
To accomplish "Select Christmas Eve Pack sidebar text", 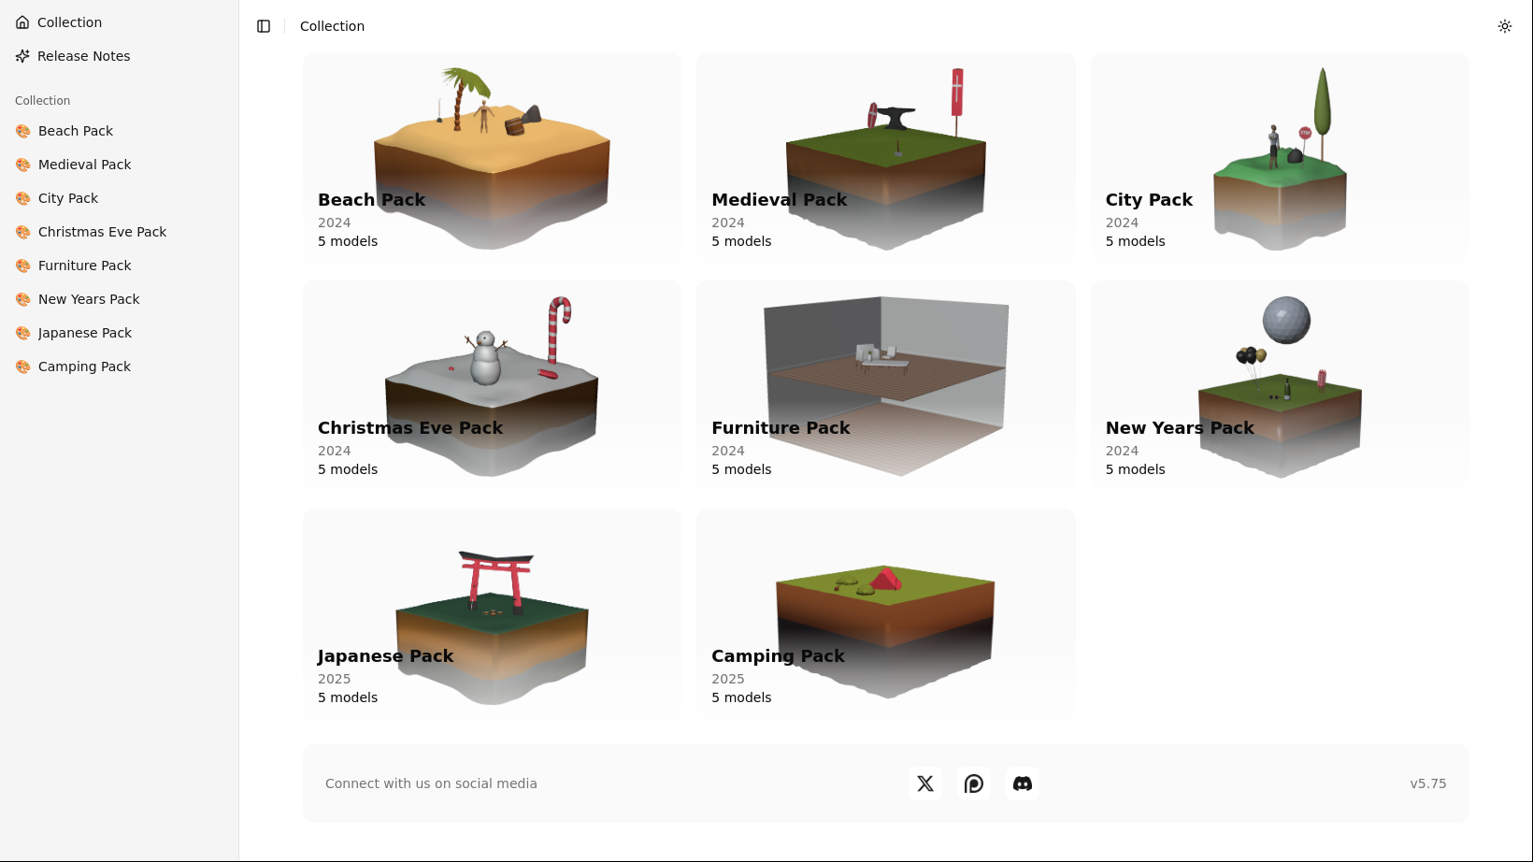I will coord(103,232).
